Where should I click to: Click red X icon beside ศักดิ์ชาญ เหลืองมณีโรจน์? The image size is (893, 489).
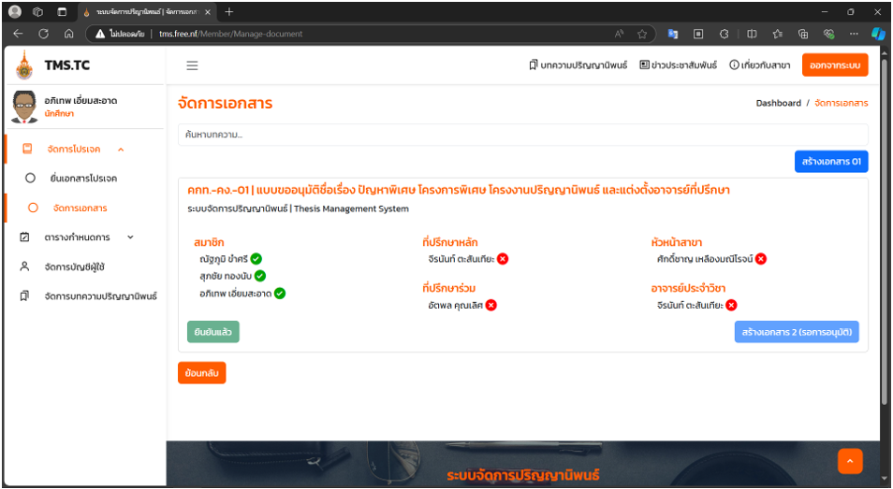click(761, 259)
